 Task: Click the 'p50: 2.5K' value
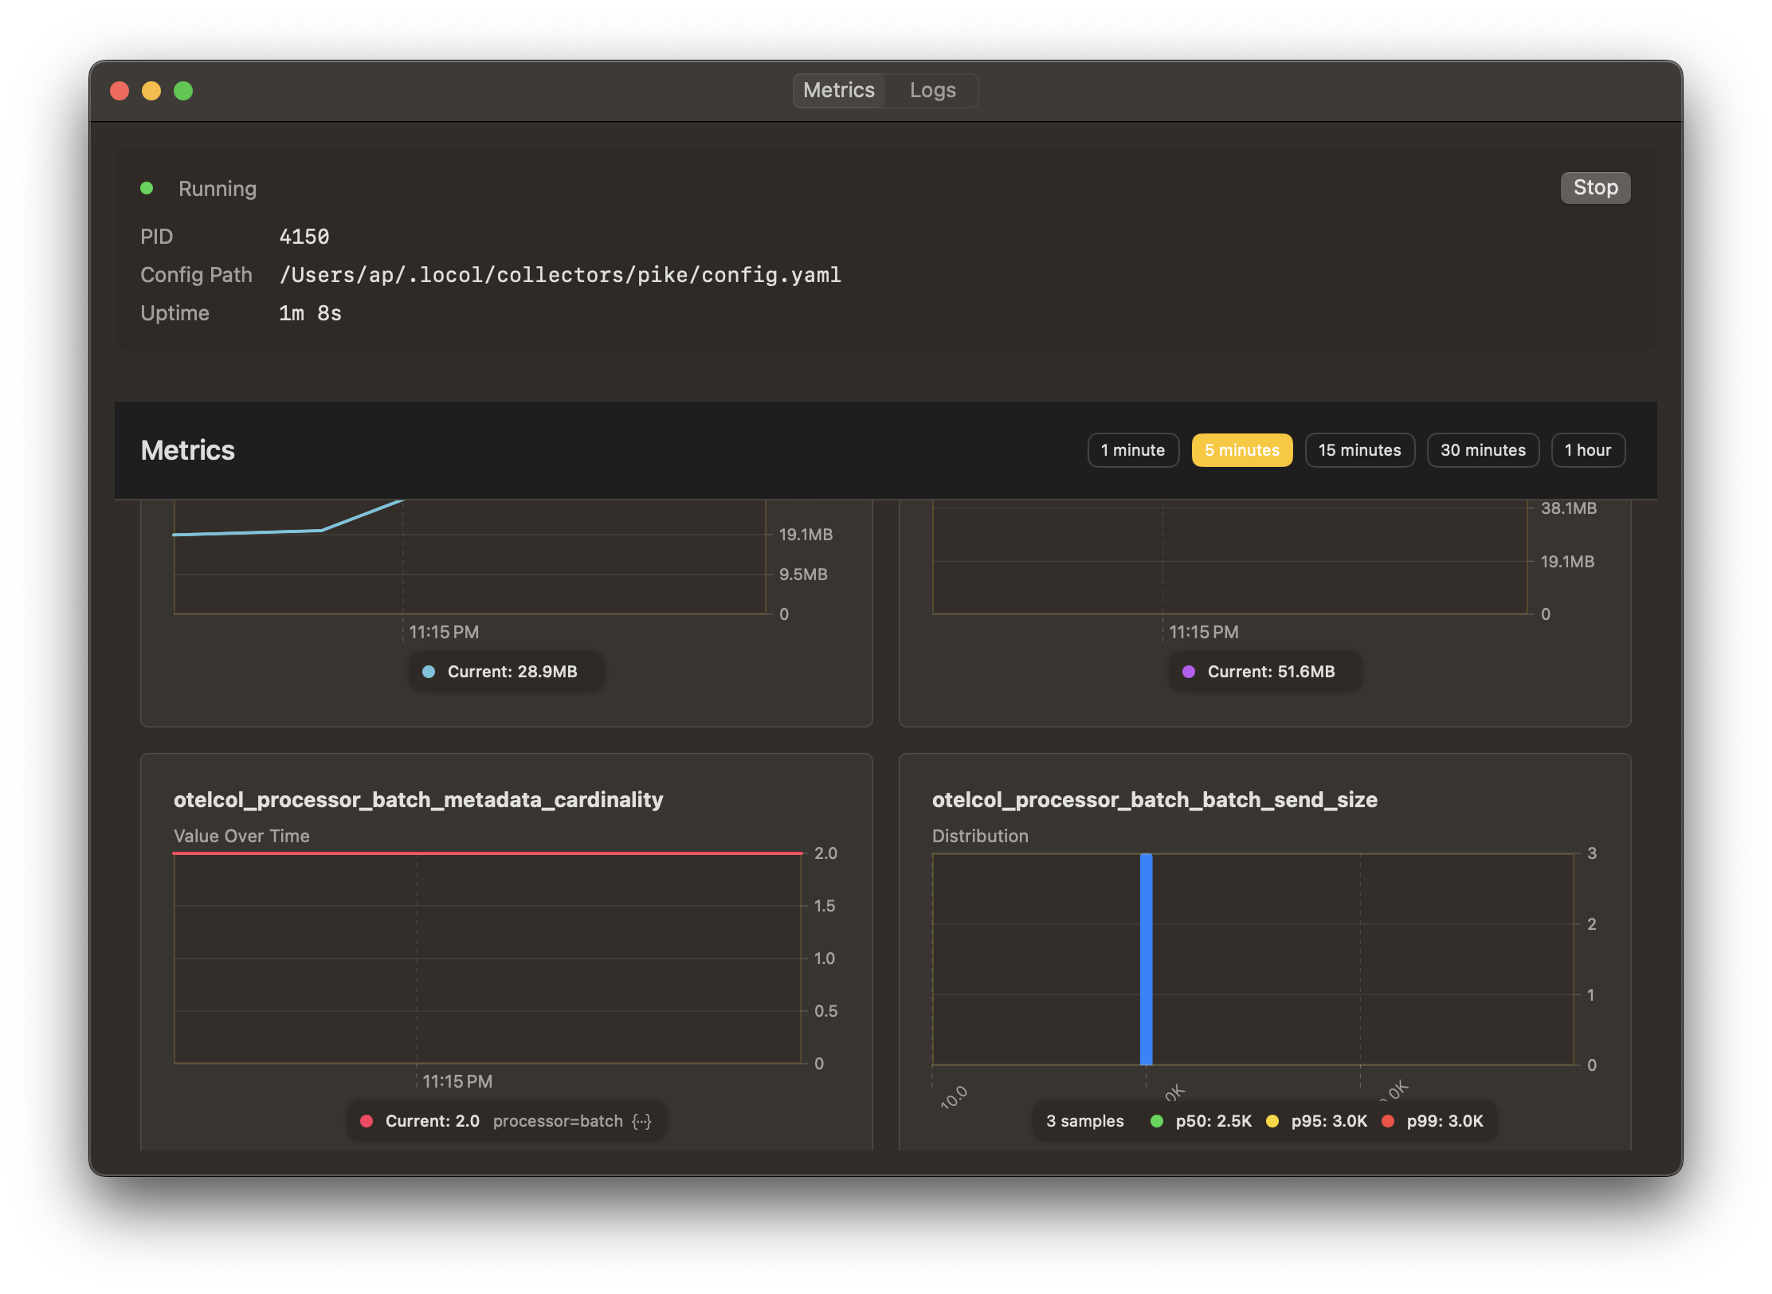tap(1213, 1121)
